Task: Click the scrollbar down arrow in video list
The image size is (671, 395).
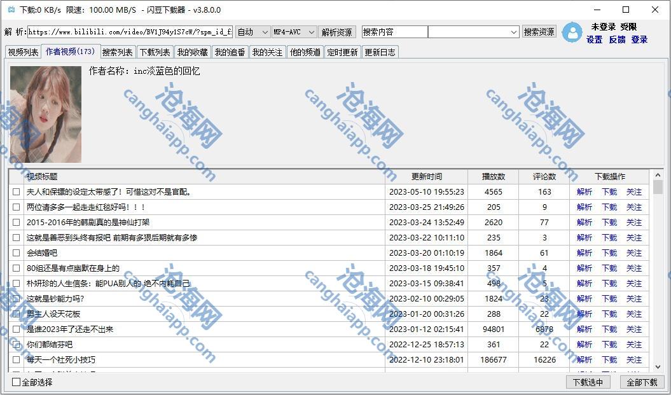Action: [658, 367]
